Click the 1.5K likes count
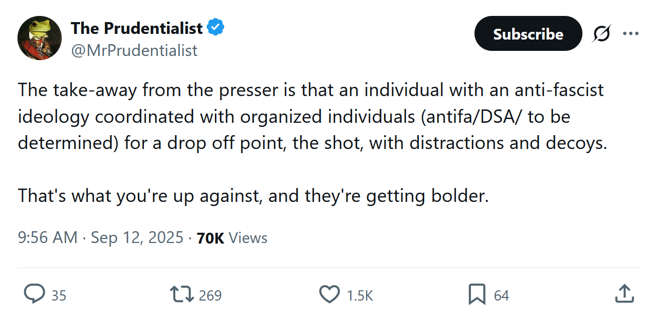 coord(359,295)
